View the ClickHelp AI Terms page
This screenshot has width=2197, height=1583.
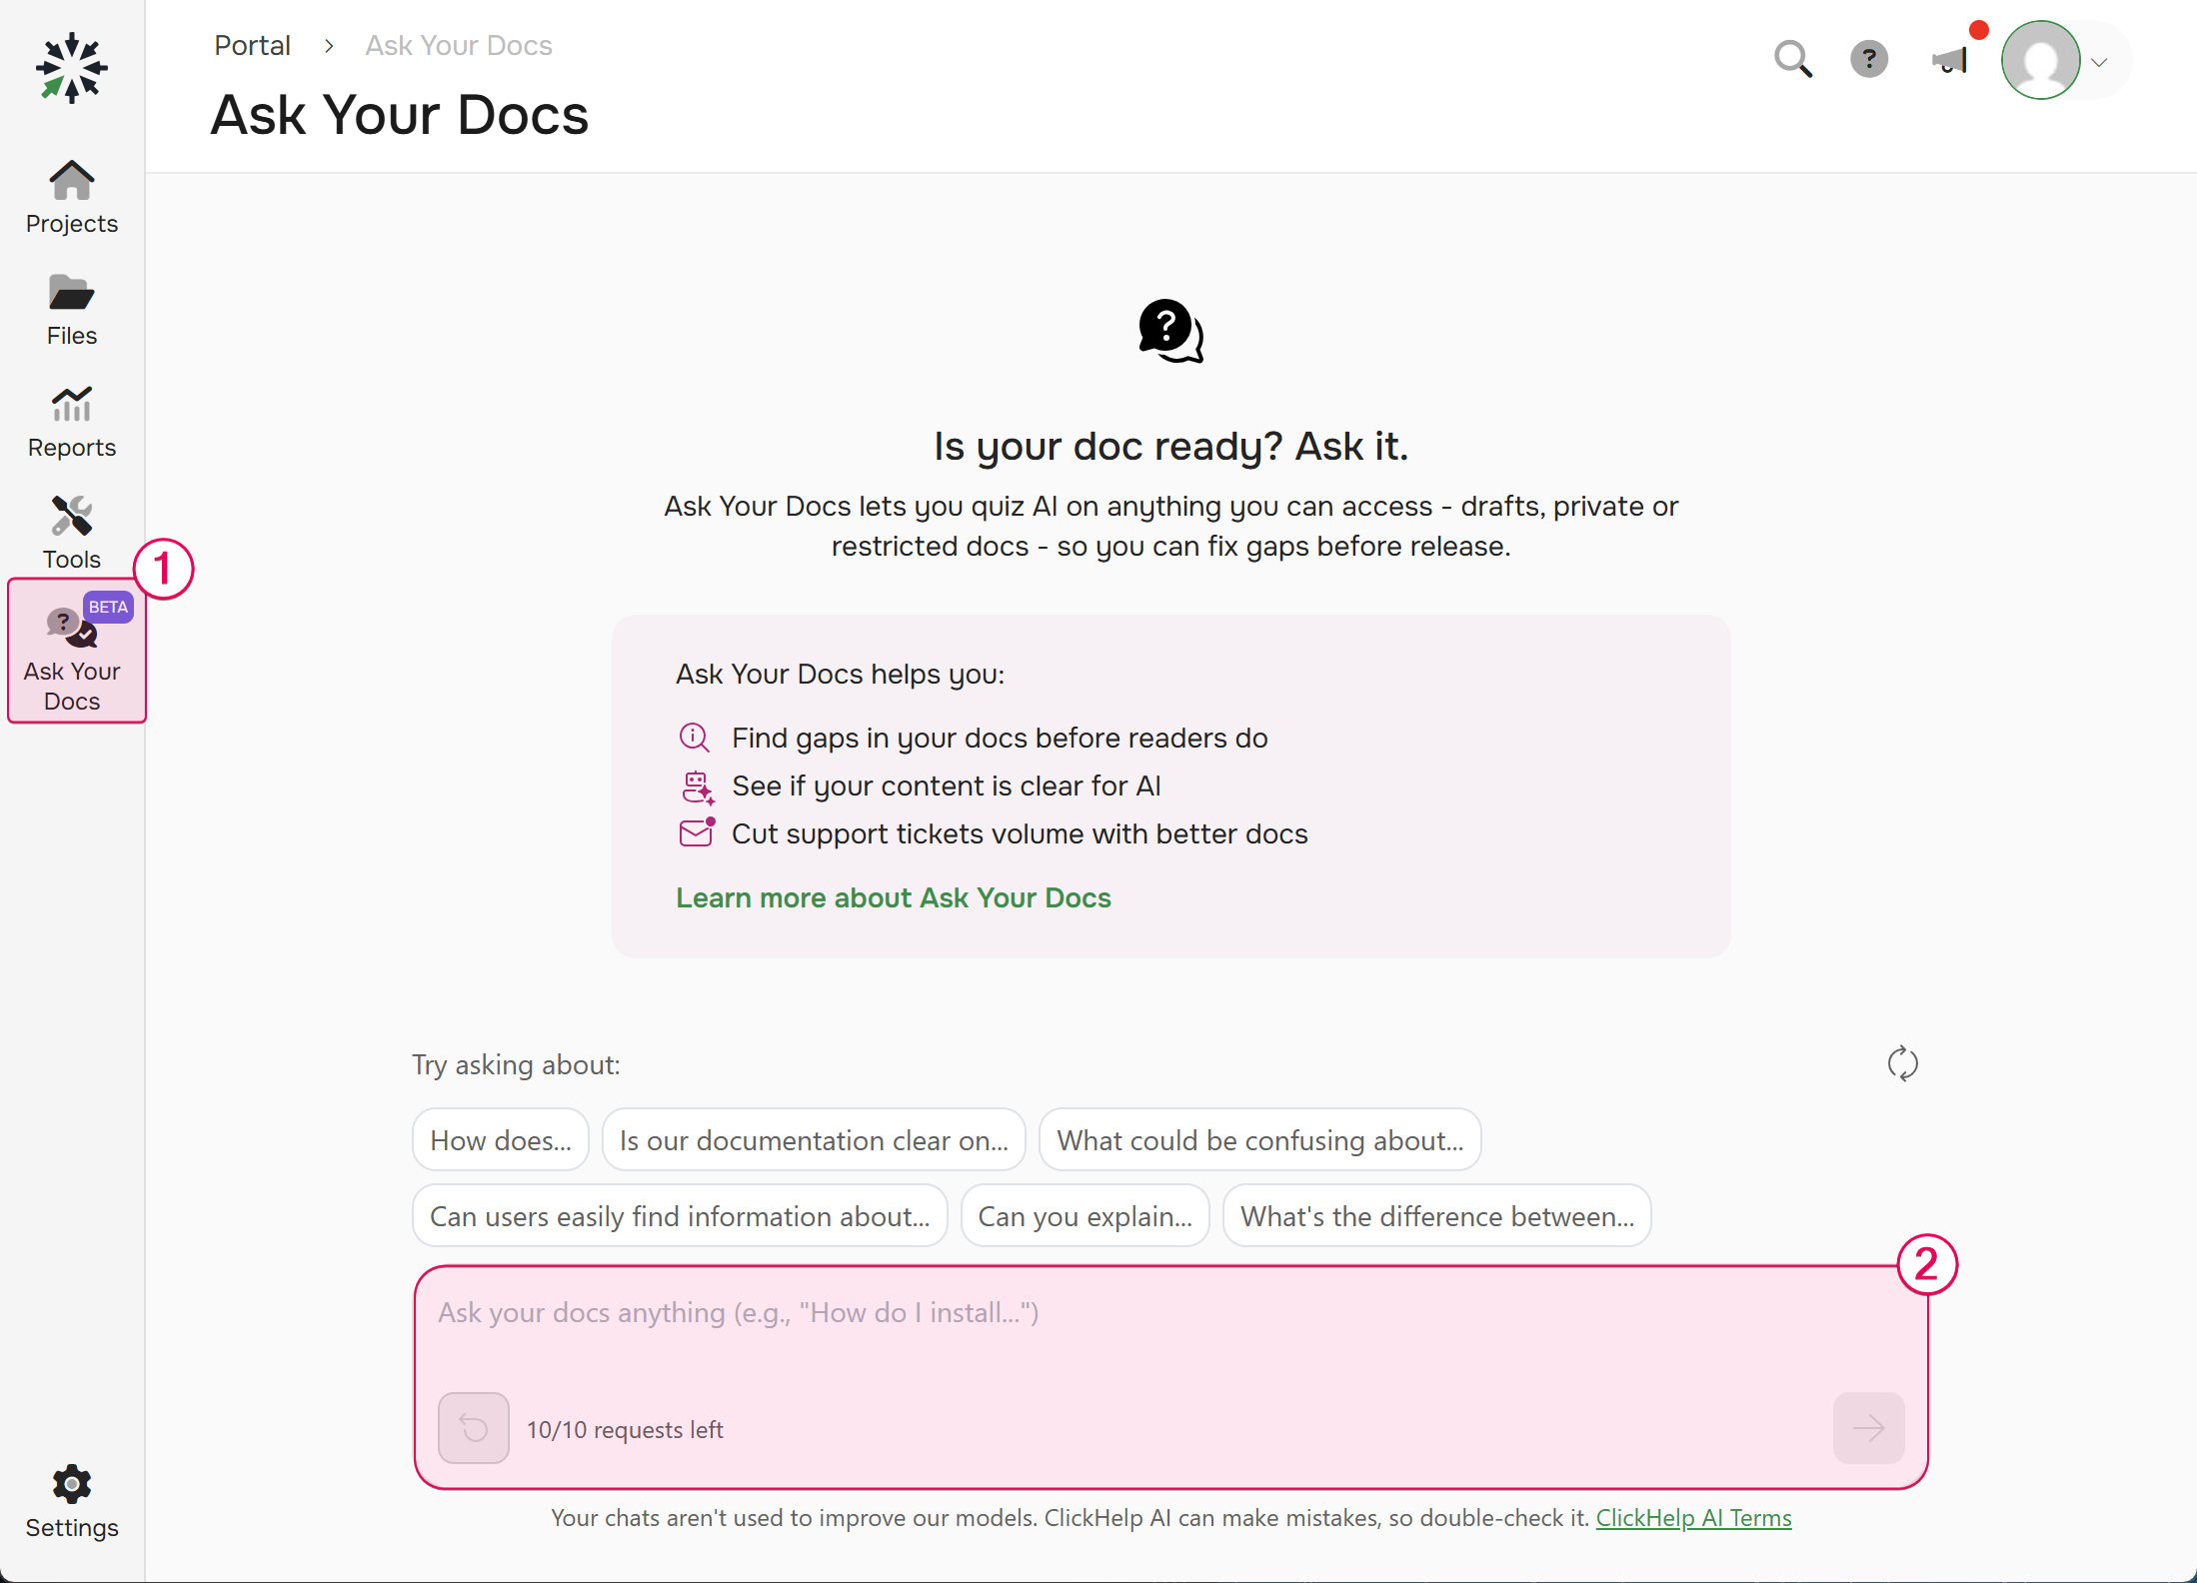coord(1693,1517)
